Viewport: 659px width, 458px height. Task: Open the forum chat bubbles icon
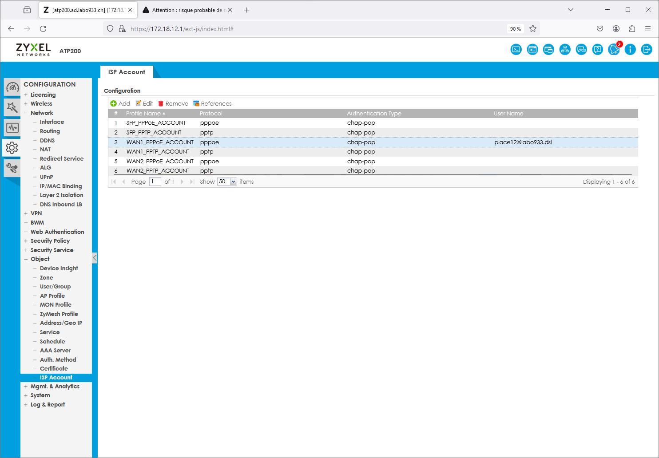pos(581,49)
